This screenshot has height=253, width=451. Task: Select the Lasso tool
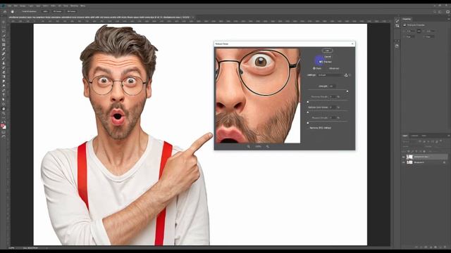(x=4, y=31)
